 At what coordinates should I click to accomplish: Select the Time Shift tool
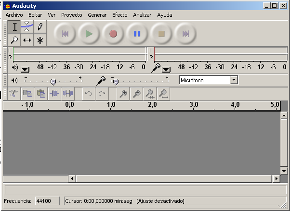(x=27, y=40)
